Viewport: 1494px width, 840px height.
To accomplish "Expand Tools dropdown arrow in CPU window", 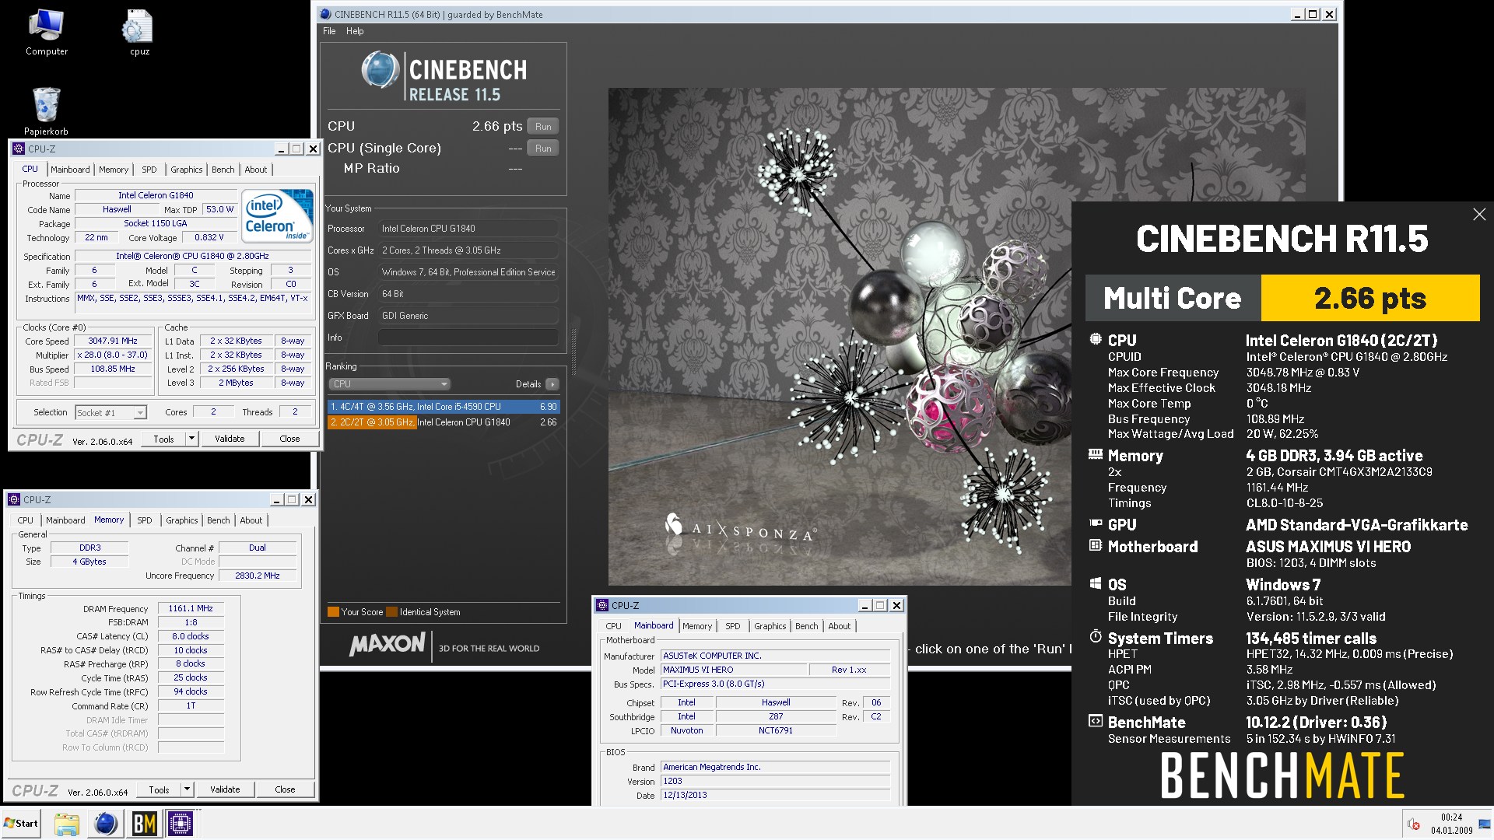I will click(x=191, y=439).
